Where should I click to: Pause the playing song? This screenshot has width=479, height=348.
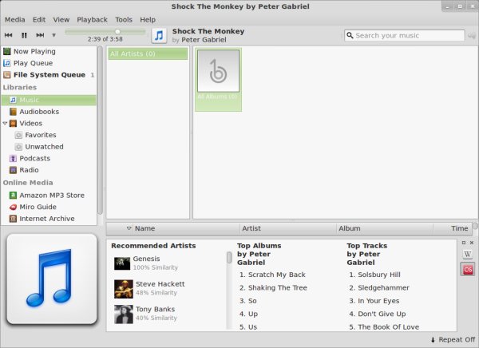click(24, 35)
